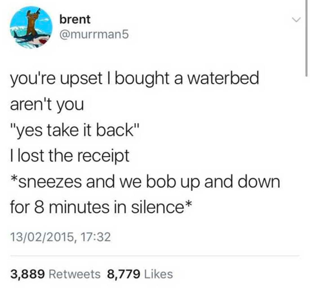310x289 pixels.
Task: Click the quoted "yes take it back" line
Action: click(x=75, y=130)
